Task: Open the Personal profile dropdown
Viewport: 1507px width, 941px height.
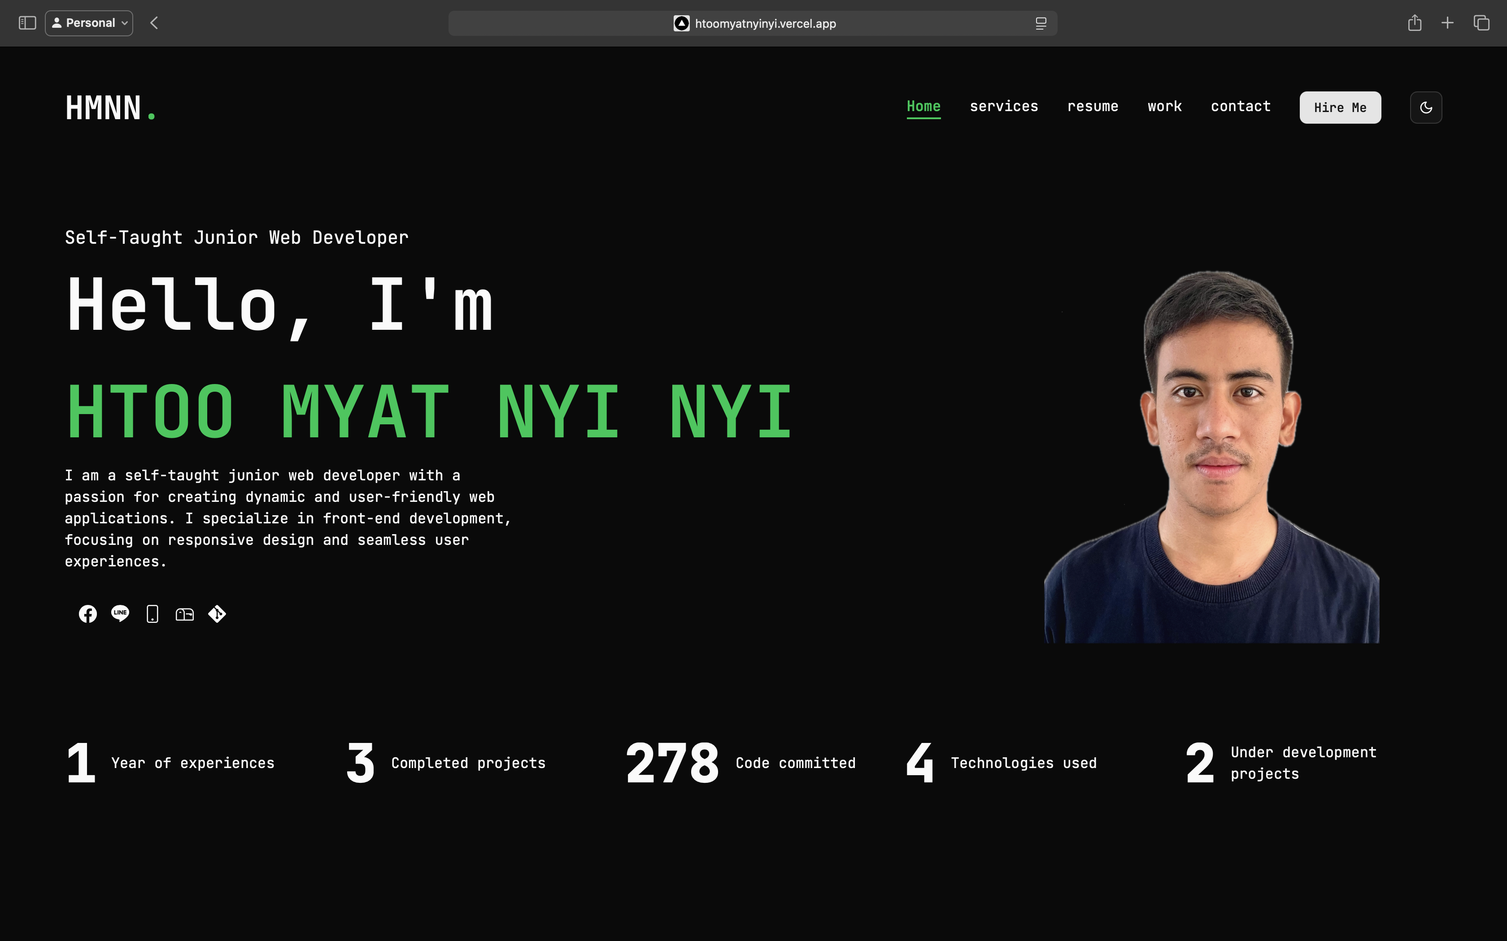Action: pyautogui.click(x=89, y=23)
